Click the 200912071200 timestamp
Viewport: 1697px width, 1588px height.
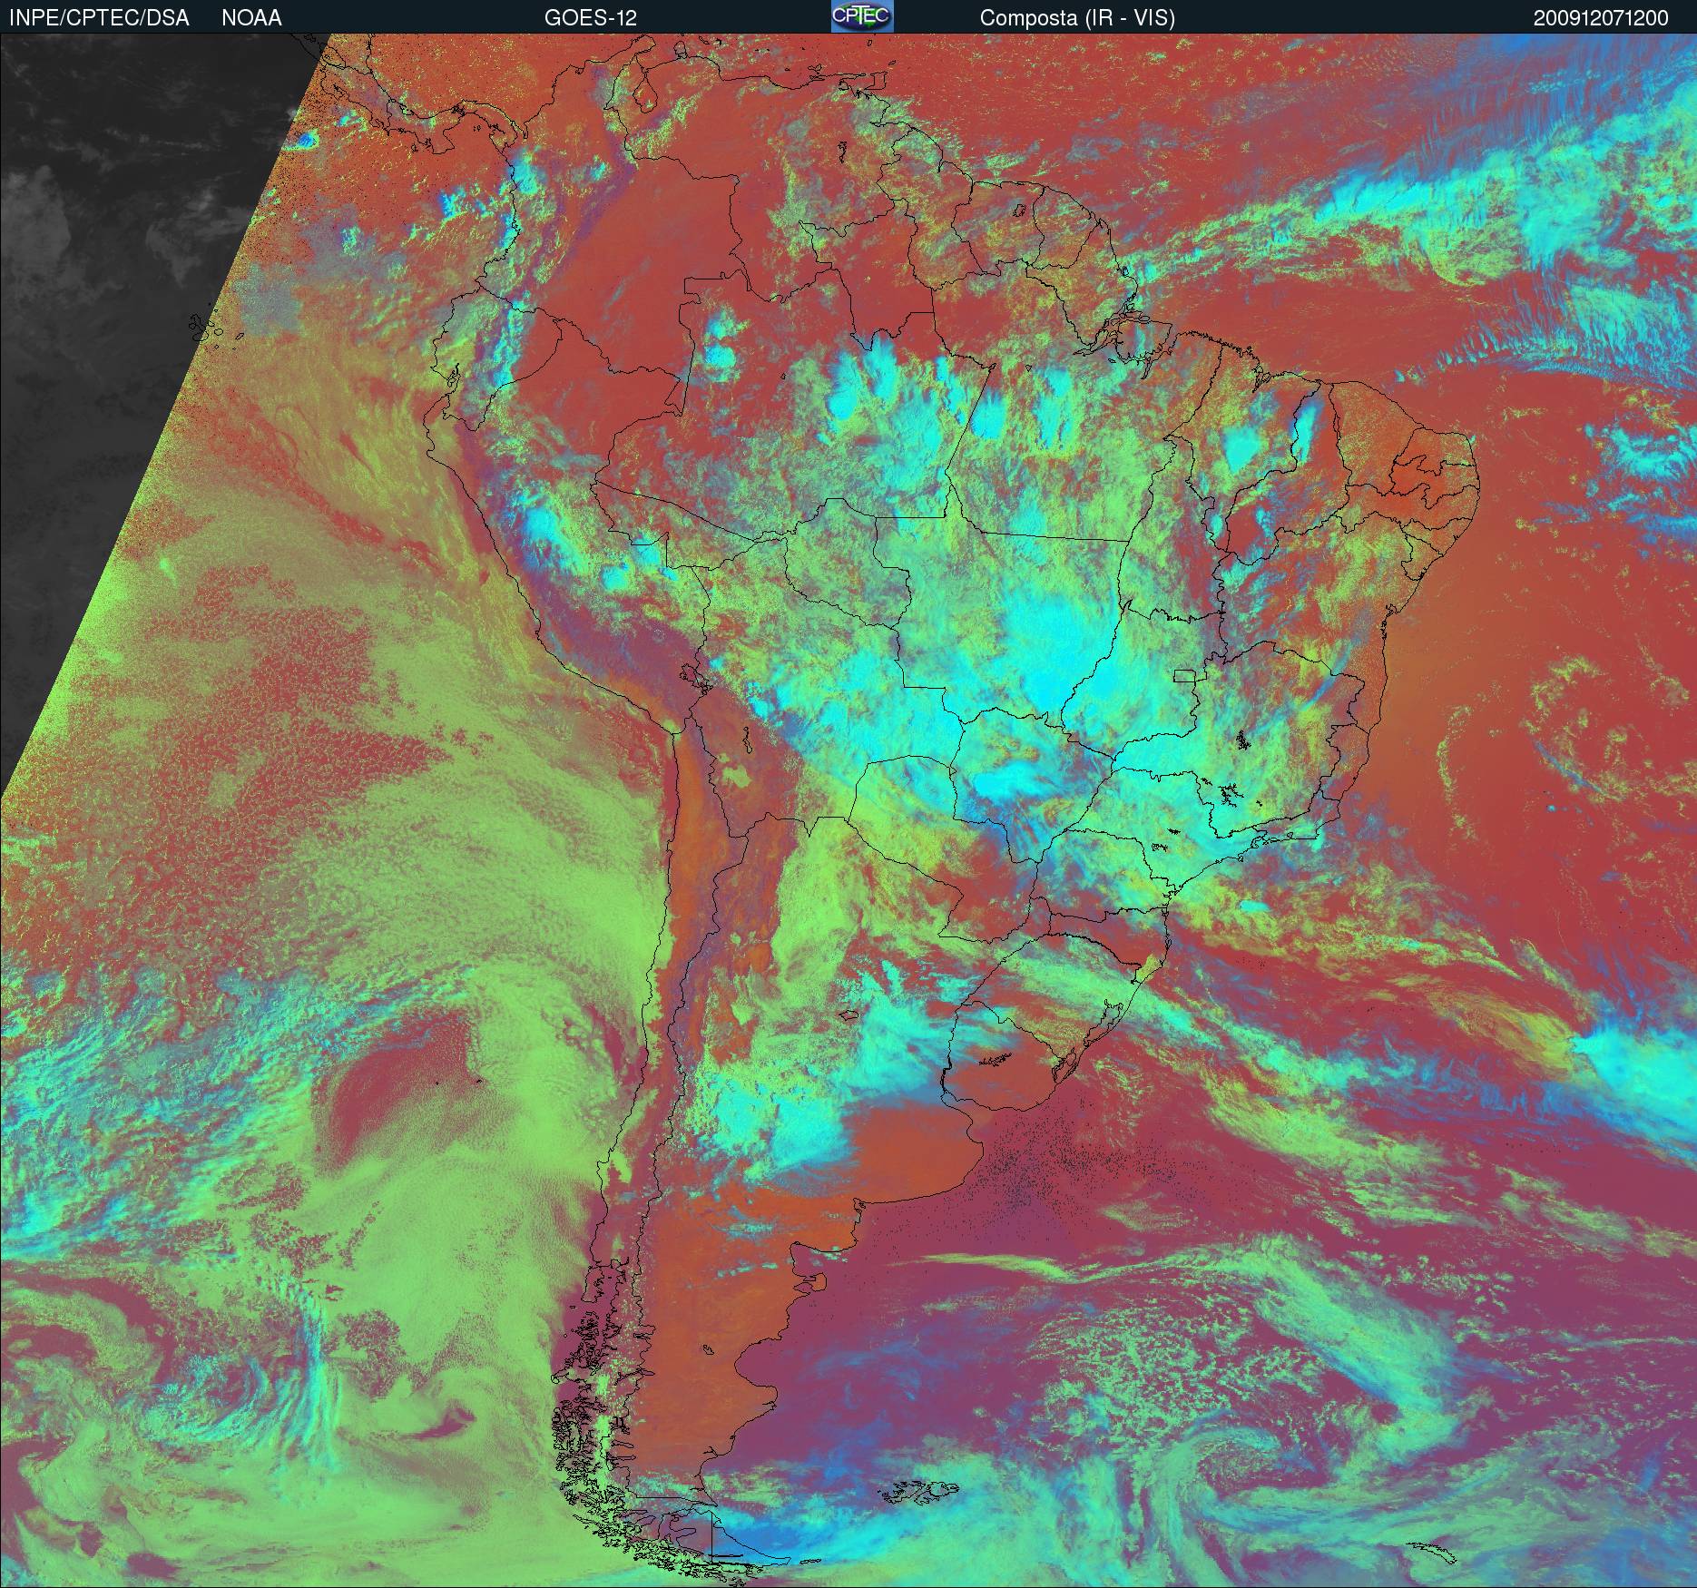coord(1601,18)
